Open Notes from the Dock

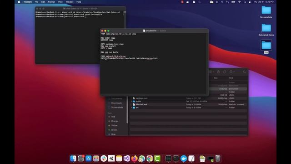[x=119, y=159]
